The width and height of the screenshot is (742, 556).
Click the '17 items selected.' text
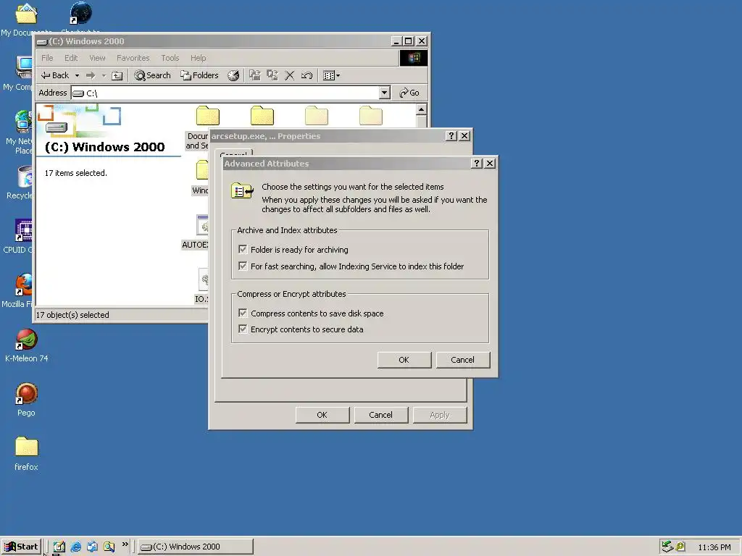pos(75,173)
